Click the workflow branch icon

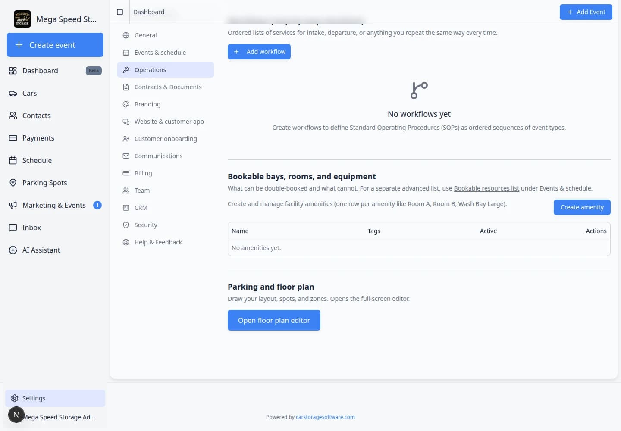419,91
